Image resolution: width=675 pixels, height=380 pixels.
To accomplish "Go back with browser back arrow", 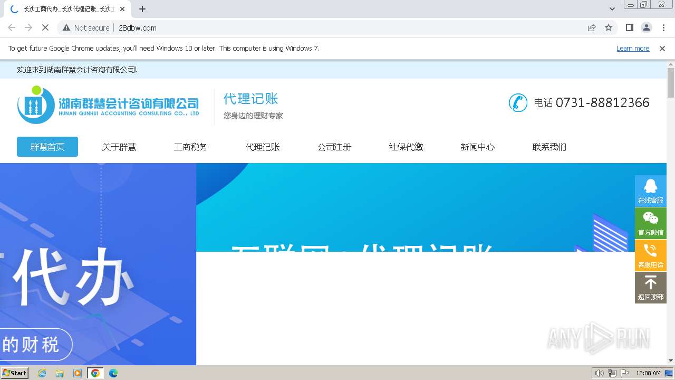I will [12, 27].
